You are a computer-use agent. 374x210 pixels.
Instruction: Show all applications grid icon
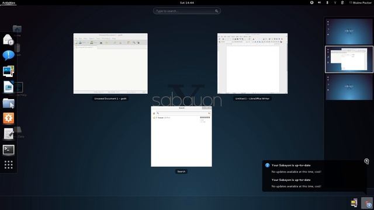(8, 164)
